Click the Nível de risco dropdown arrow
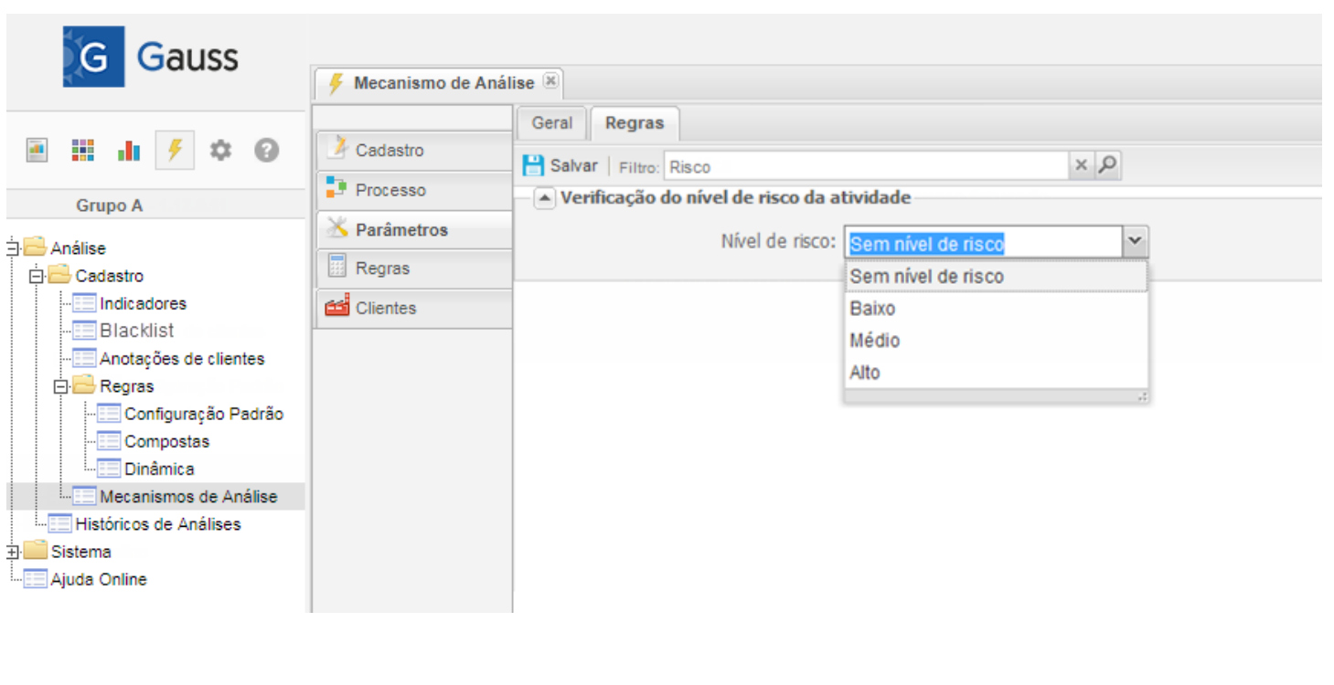The height and width of the screenshot is (685, 1334). [1135, 242]
